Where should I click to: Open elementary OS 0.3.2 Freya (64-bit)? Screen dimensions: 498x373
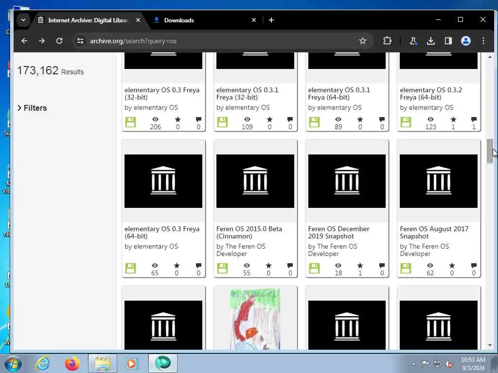click(431, 94)
